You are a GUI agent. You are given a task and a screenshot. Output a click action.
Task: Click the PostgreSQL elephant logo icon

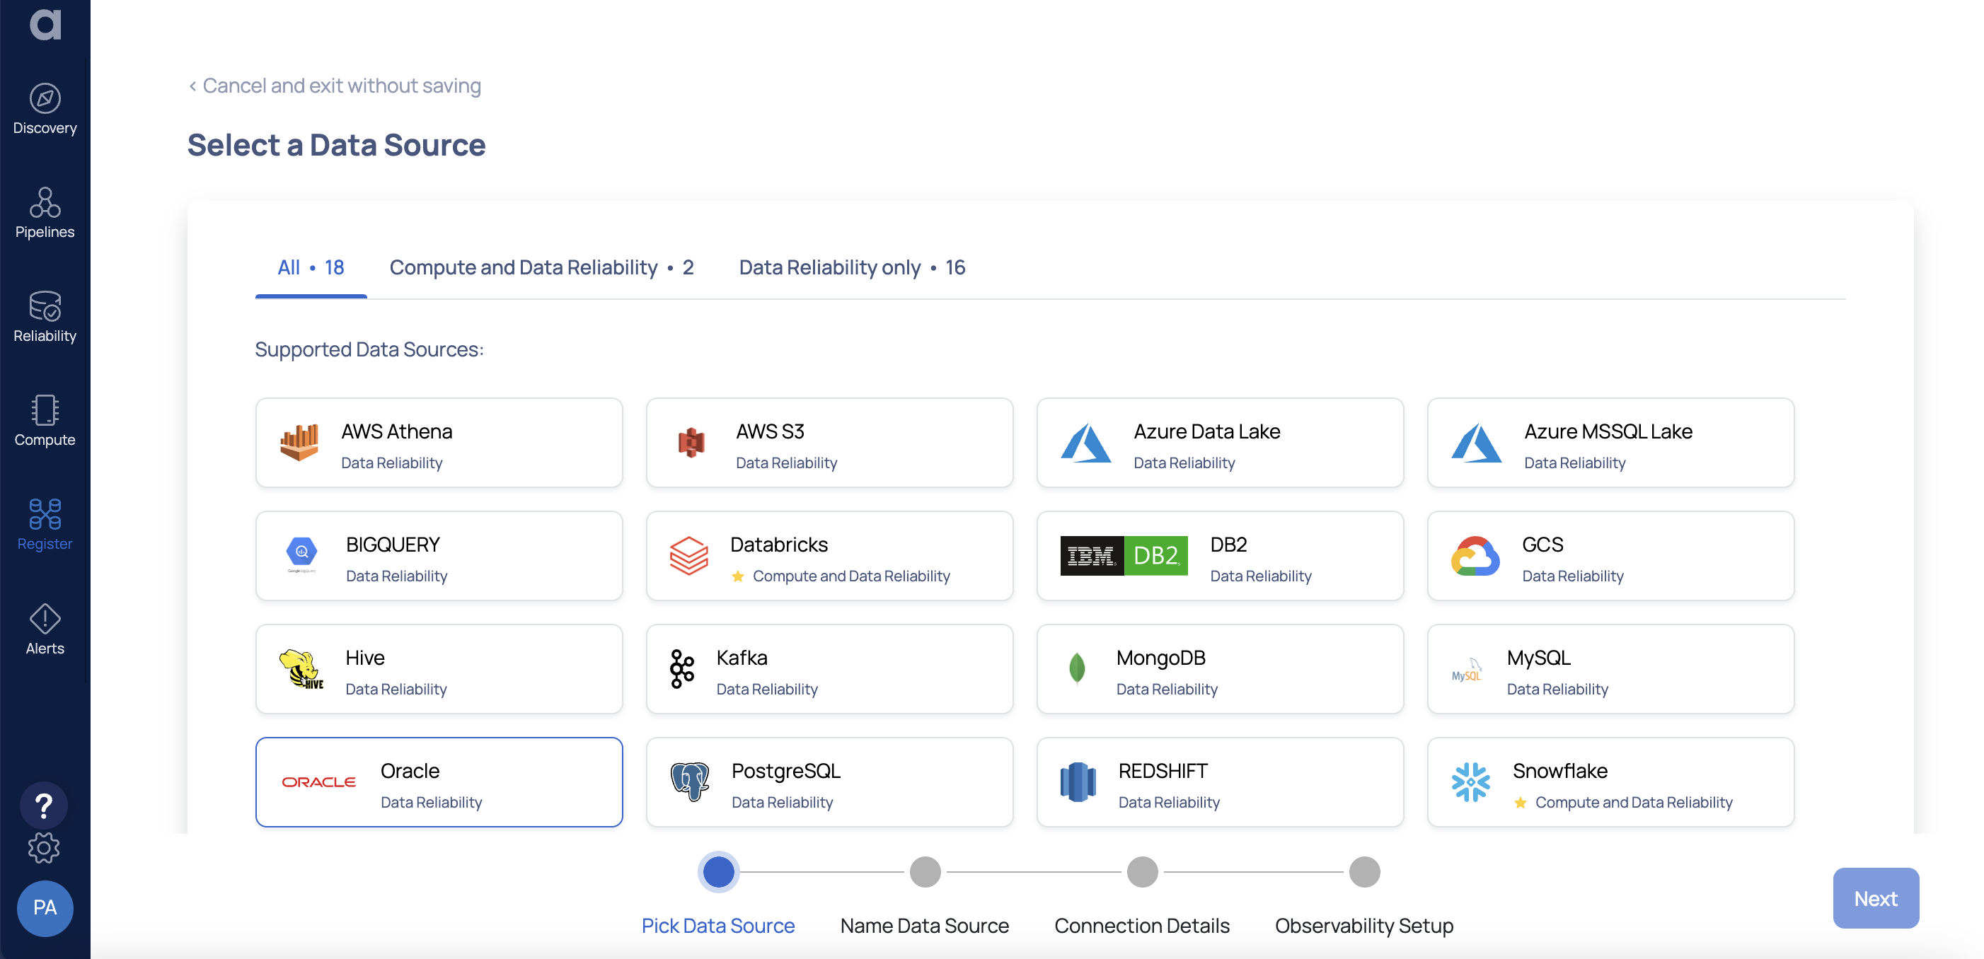pos(689,782)
